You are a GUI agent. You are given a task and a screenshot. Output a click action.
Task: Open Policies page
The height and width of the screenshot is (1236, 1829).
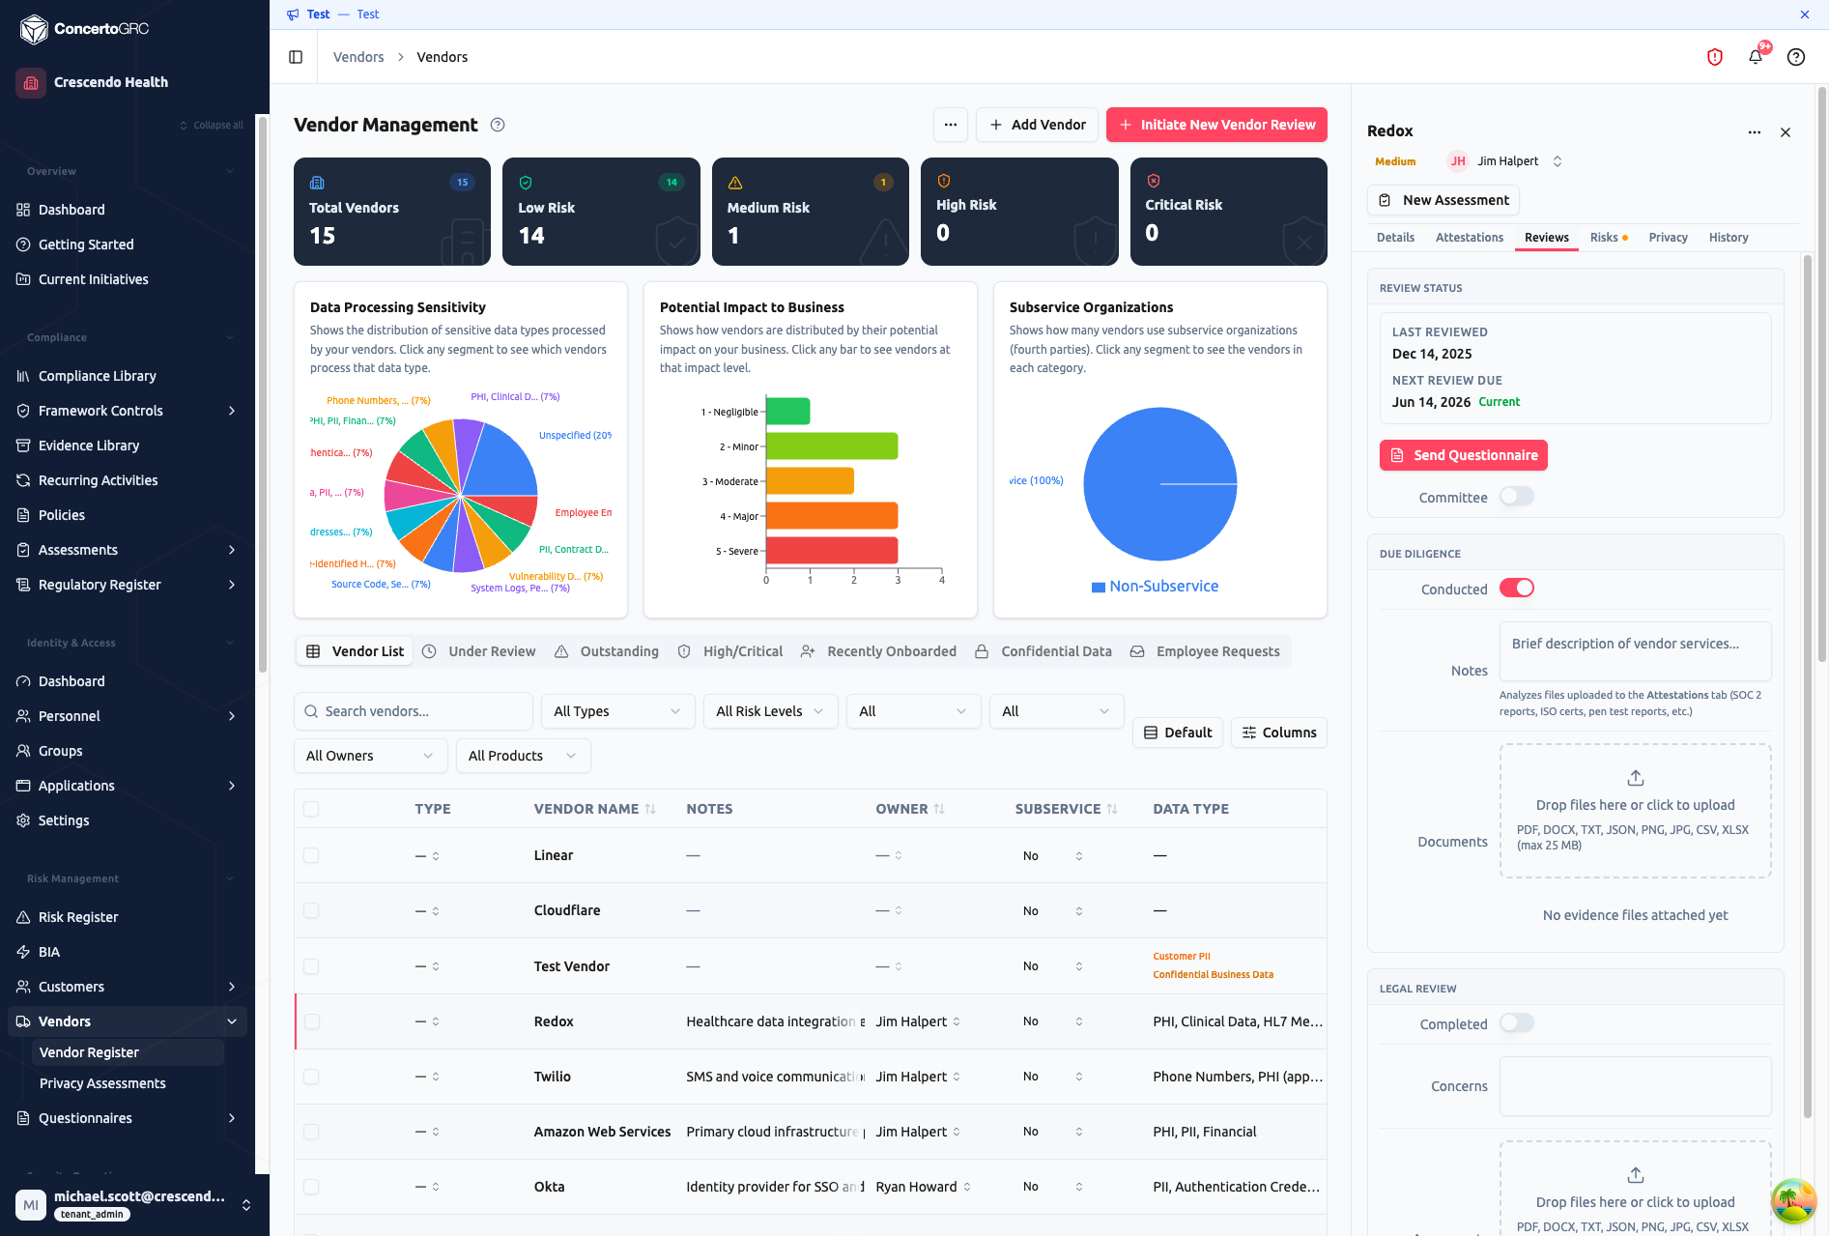[62, 515]
